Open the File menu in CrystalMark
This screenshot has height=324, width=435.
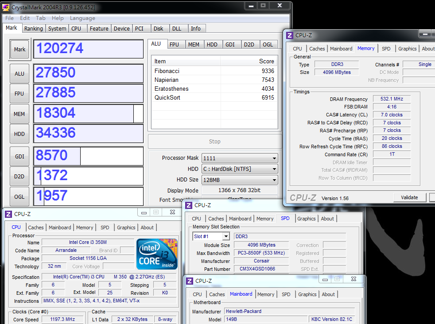click(9, 18)
